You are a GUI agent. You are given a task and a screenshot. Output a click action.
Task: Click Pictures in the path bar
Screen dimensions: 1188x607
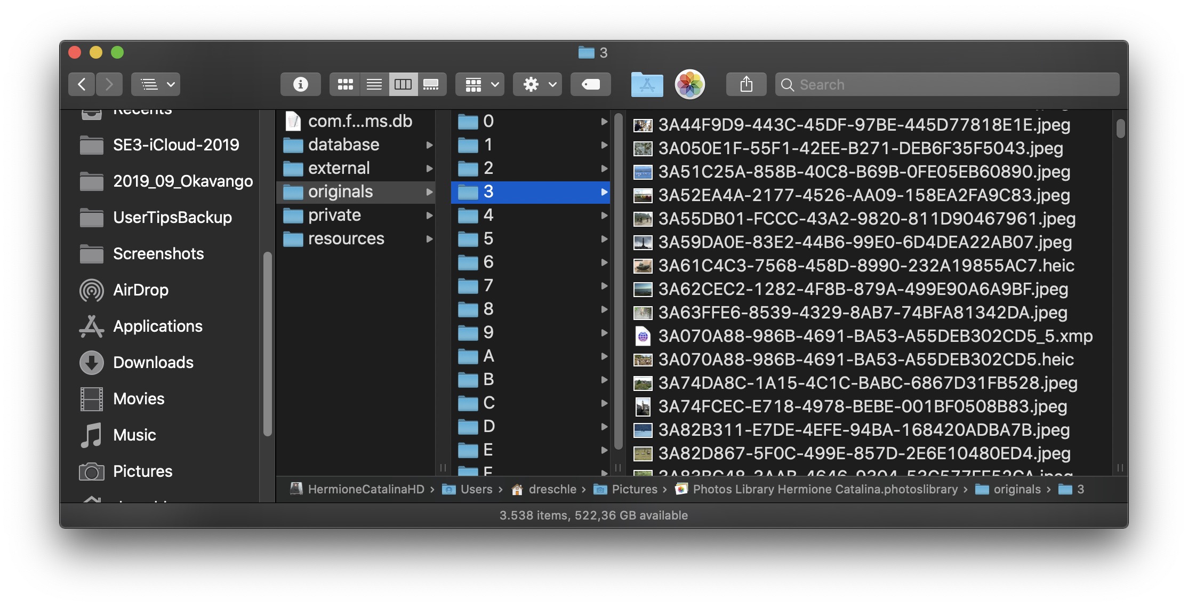(x=634, y=489)
